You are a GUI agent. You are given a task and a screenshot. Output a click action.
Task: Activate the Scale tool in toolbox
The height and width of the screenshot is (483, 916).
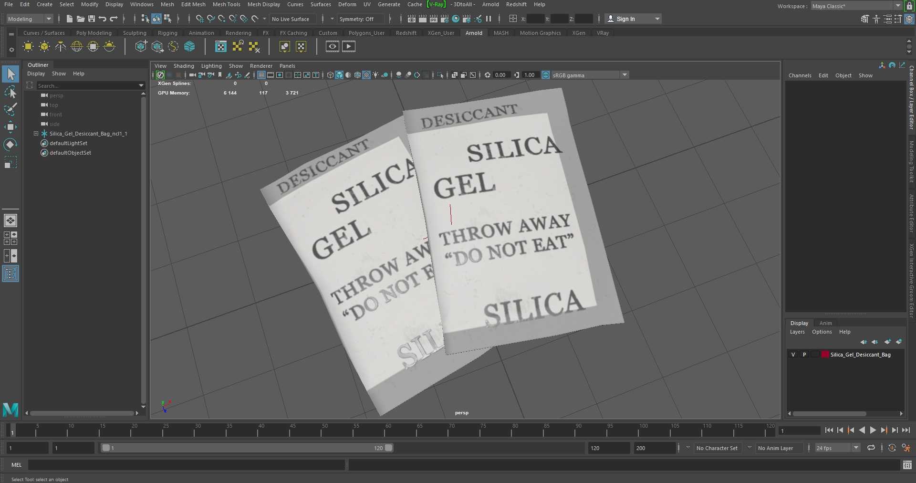coord(10,162)
